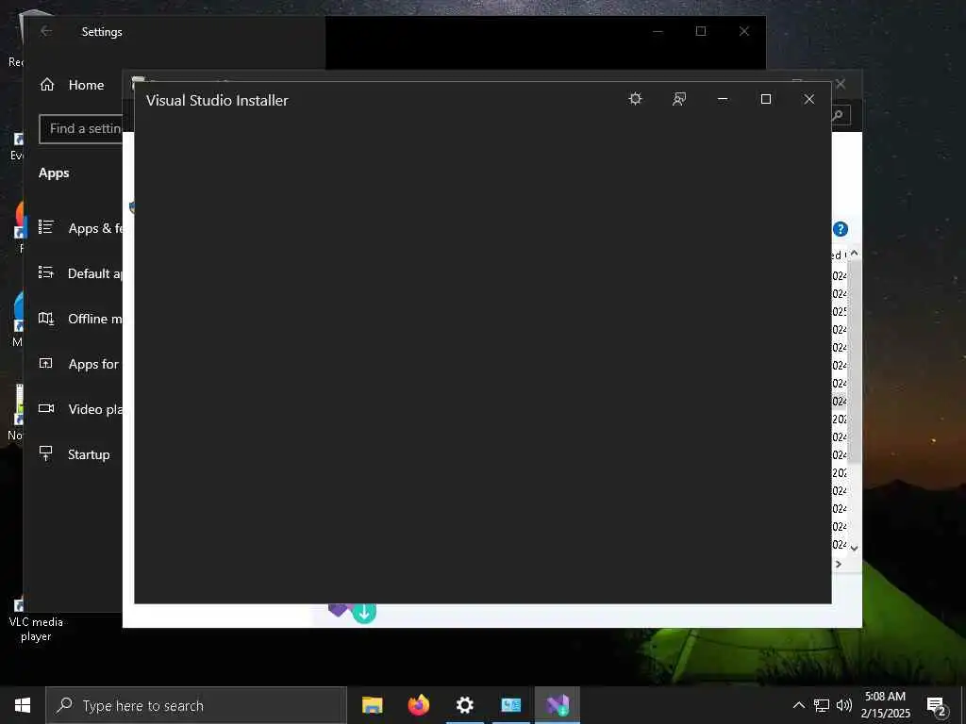The width and height of the screenshot is (966, 724).
Task: Open the volume control tray icon
Action: [844, 705]
